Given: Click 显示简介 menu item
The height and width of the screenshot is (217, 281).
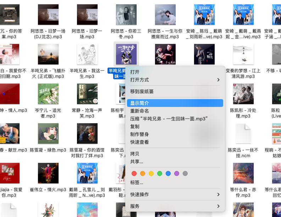Looking at the screenshot, I should pos(175,103).
